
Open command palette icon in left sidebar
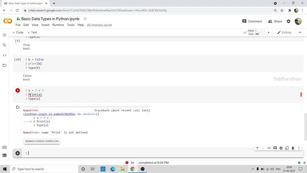(4, 148)
